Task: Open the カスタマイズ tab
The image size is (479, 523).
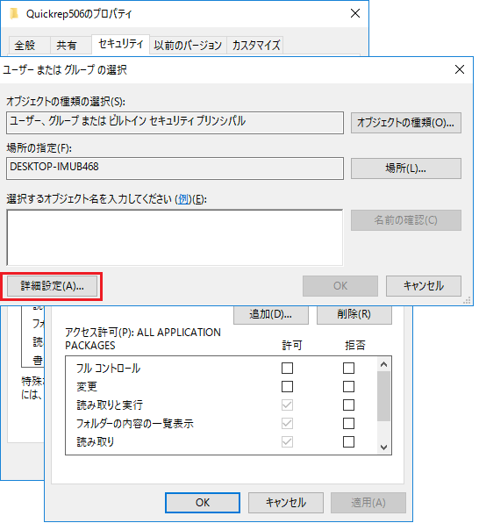Action: click(255, 45)
